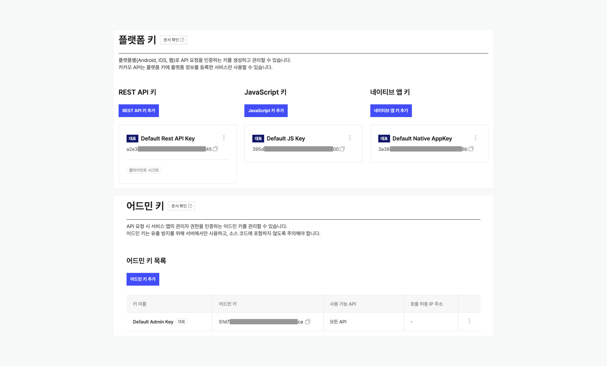Open the kebab menu on Default Rest API Key
This screenshot has width=607, height=366.
click(x=224, y=138)
